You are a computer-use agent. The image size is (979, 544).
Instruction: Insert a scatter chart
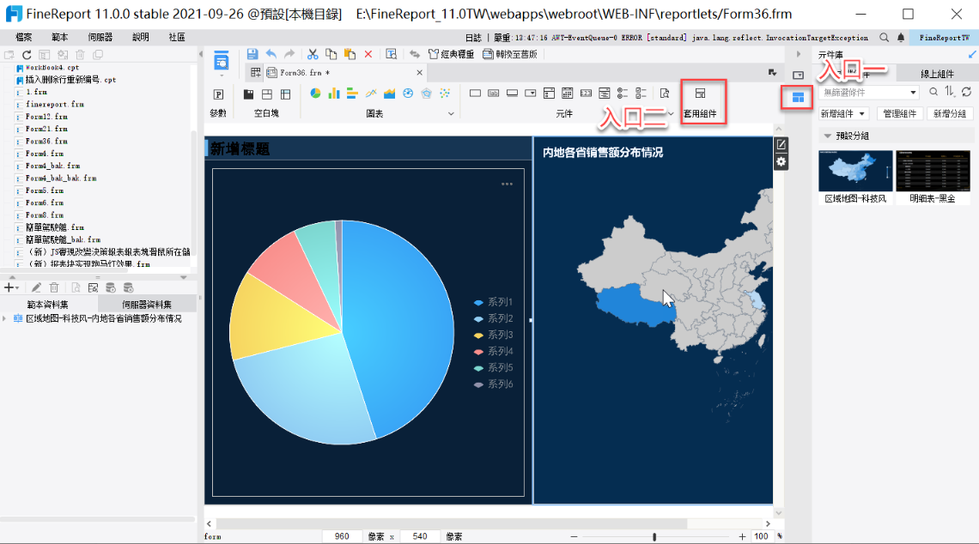[445, 94]
